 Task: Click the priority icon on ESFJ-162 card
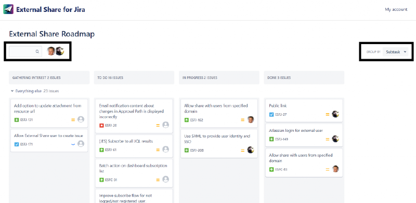coord(242,120)
